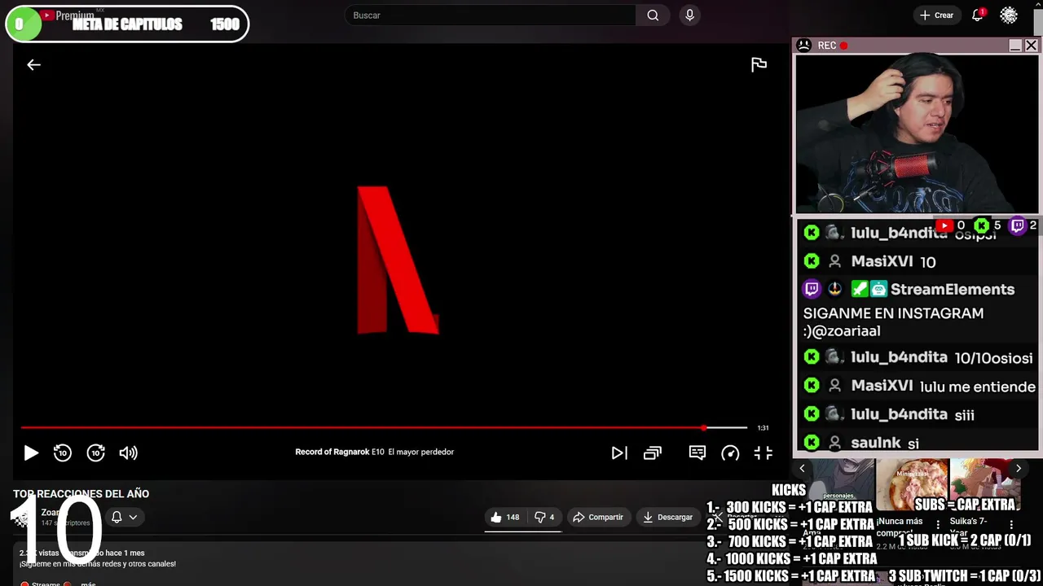Rewind 10 seconds

tap(63, 453)
